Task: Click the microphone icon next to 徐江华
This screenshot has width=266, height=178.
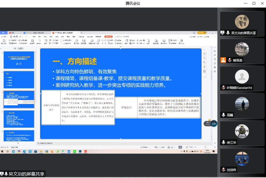Action: (x=223, y=142)
